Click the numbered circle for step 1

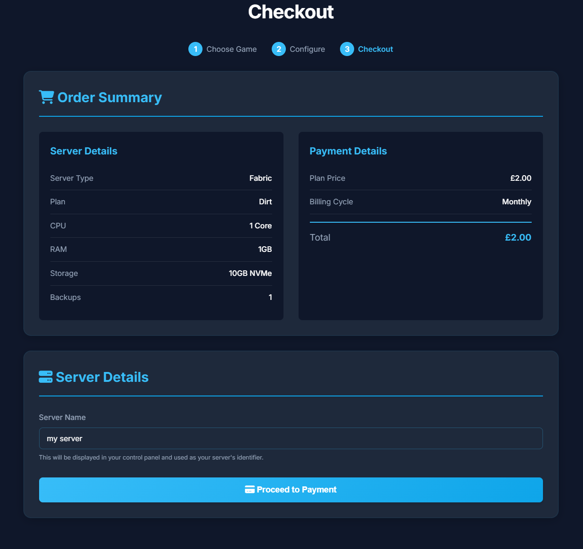pos(195,49)
